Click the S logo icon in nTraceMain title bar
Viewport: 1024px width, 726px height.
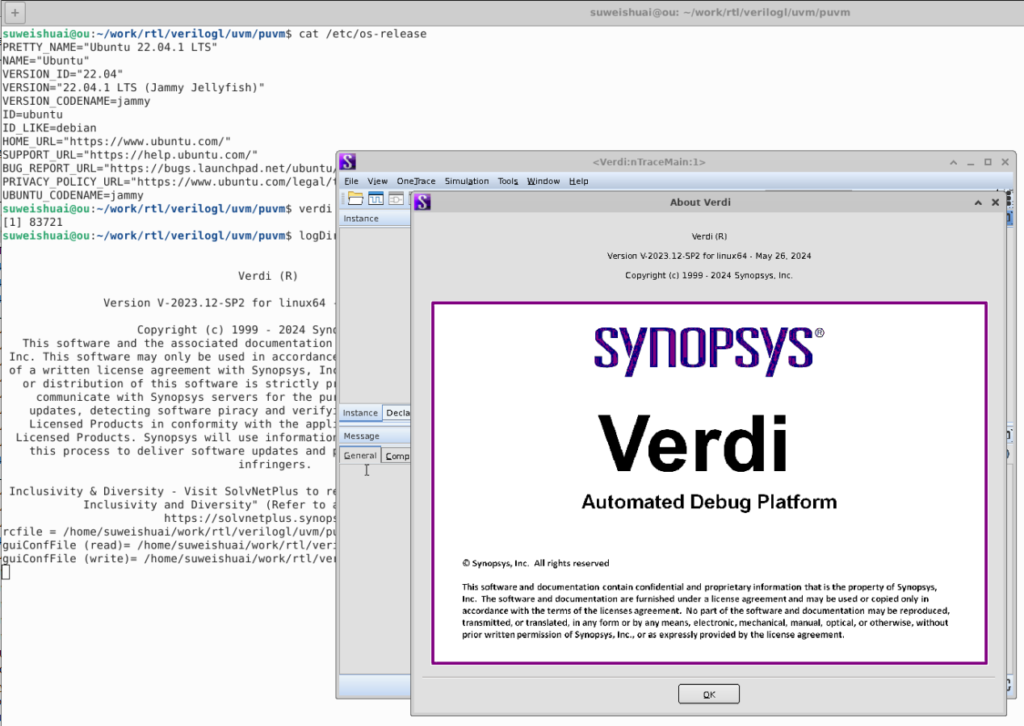click(347, 161)
